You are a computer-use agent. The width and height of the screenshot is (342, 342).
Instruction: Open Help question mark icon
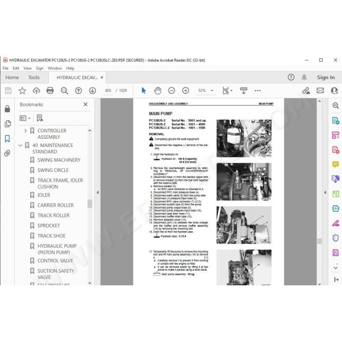point(291,77)
